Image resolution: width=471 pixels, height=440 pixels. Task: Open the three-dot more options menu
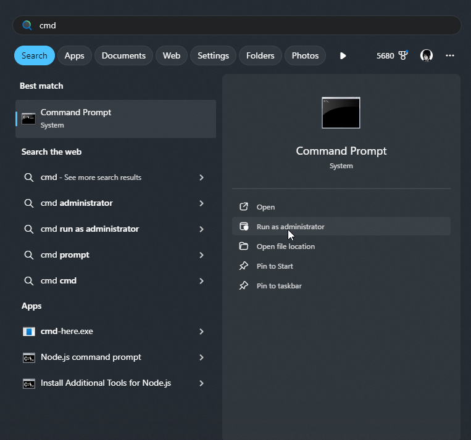pyautogui.click(x=449, y=55)
